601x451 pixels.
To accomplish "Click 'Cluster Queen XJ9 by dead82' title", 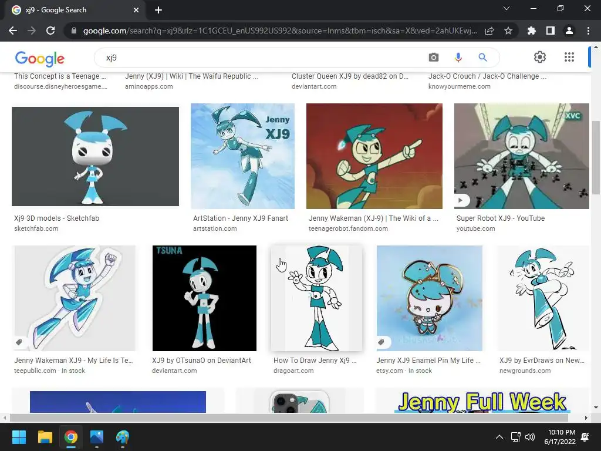I will (350, 76).
